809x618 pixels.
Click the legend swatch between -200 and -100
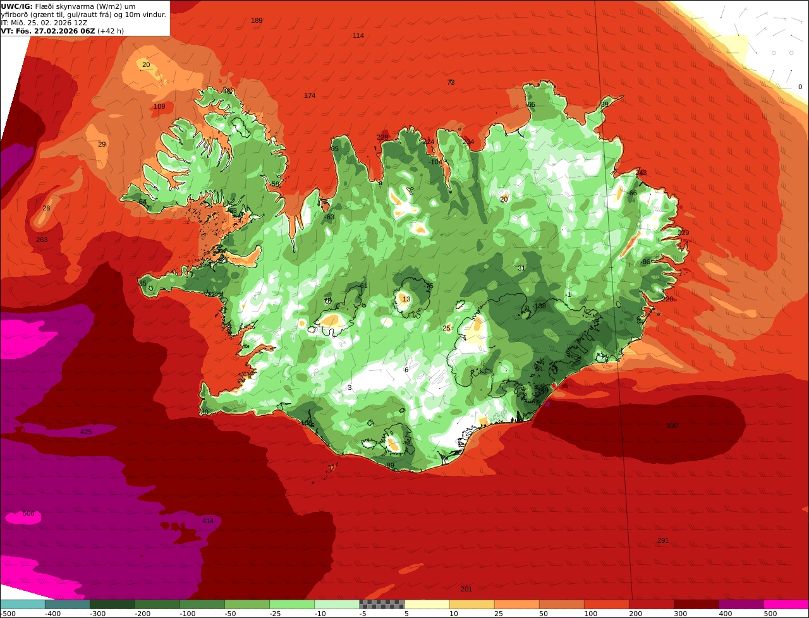(157, 604)
